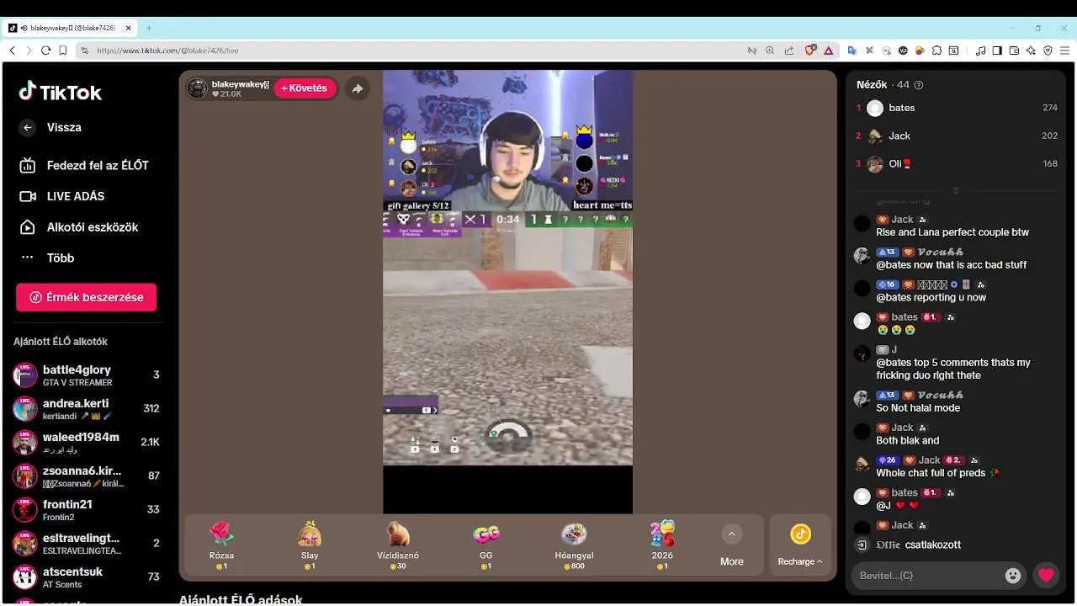
Task: Bookmark this page
Action: 63,50
